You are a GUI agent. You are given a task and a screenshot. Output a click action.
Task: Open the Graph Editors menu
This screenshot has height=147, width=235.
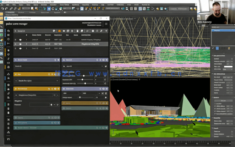(64, 5)
